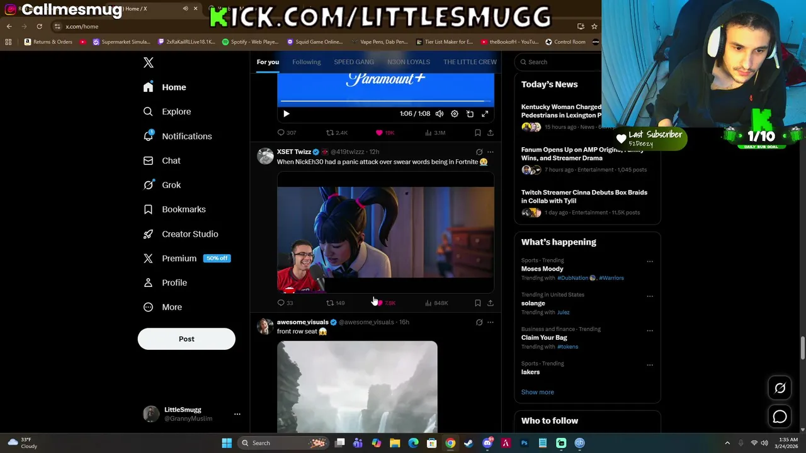Reply to XSET Twizz post with 33 comments

[x=285, y=303]
